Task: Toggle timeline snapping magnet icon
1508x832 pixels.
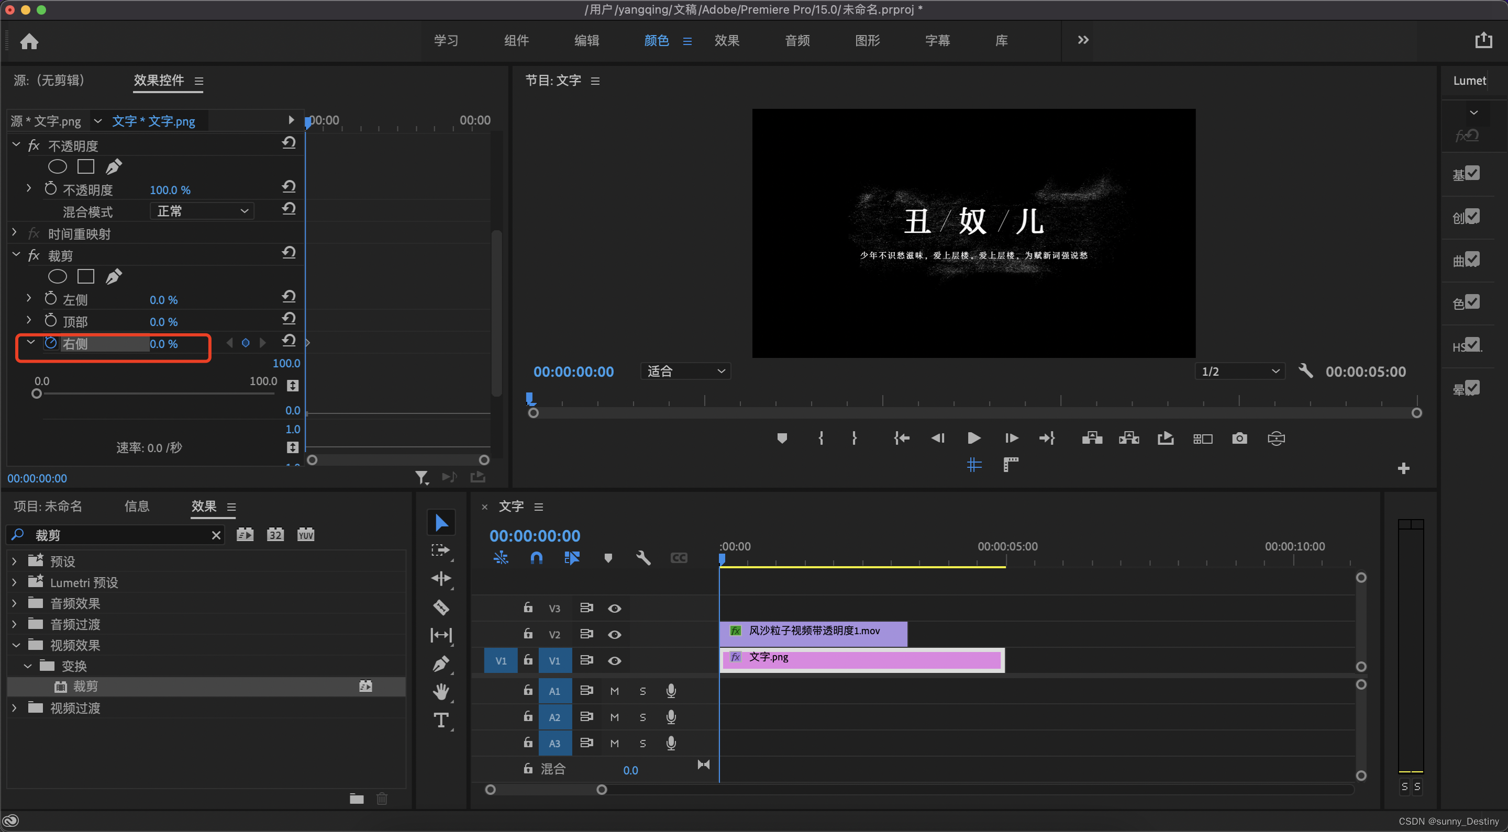Action: click(x=536, y=558)
